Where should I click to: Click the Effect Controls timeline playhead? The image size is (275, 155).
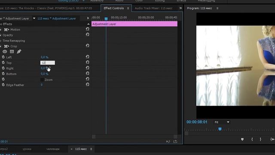tap(106, 19)
